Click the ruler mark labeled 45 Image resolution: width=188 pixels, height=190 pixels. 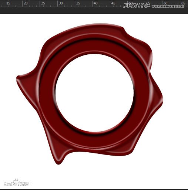point(113,3)
